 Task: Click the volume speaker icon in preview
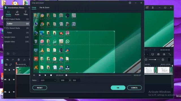[x=164, y=54]
